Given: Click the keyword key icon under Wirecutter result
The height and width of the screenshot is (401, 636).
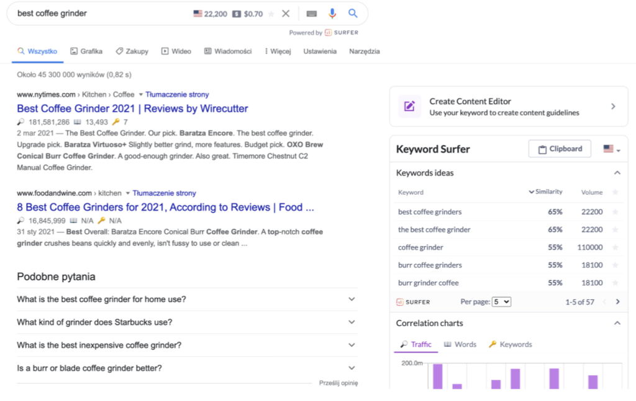Looking at the screenshot, I should pos(116,122).
